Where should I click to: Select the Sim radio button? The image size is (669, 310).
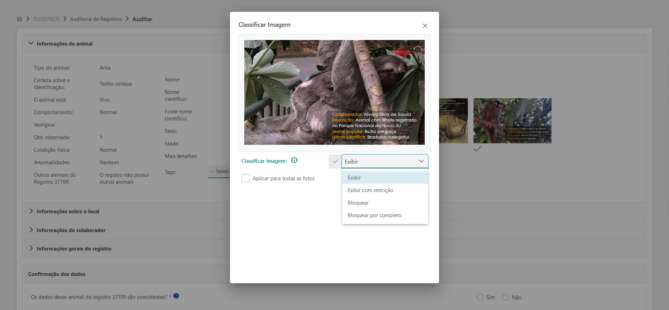click(x=480, y=297)
